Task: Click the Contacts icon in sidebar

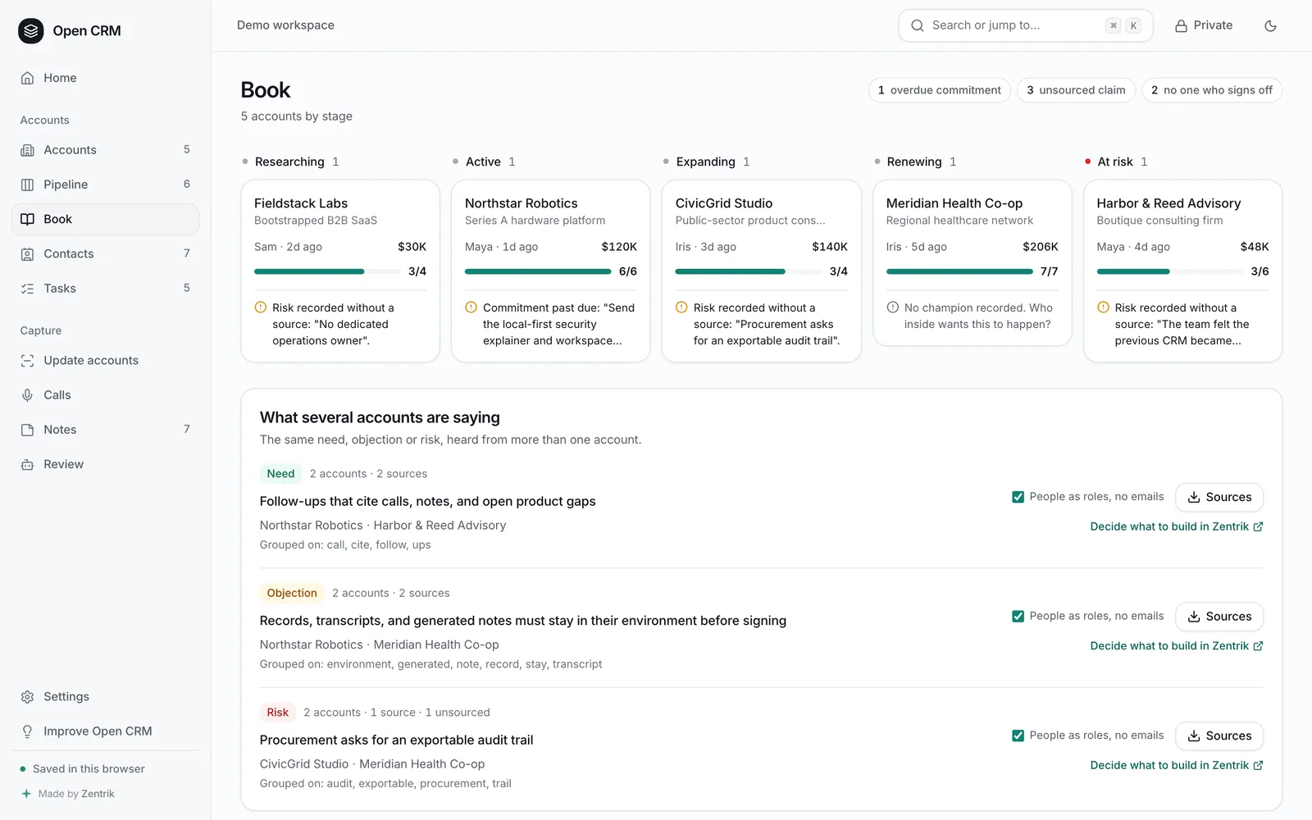Action: (27, 254)
